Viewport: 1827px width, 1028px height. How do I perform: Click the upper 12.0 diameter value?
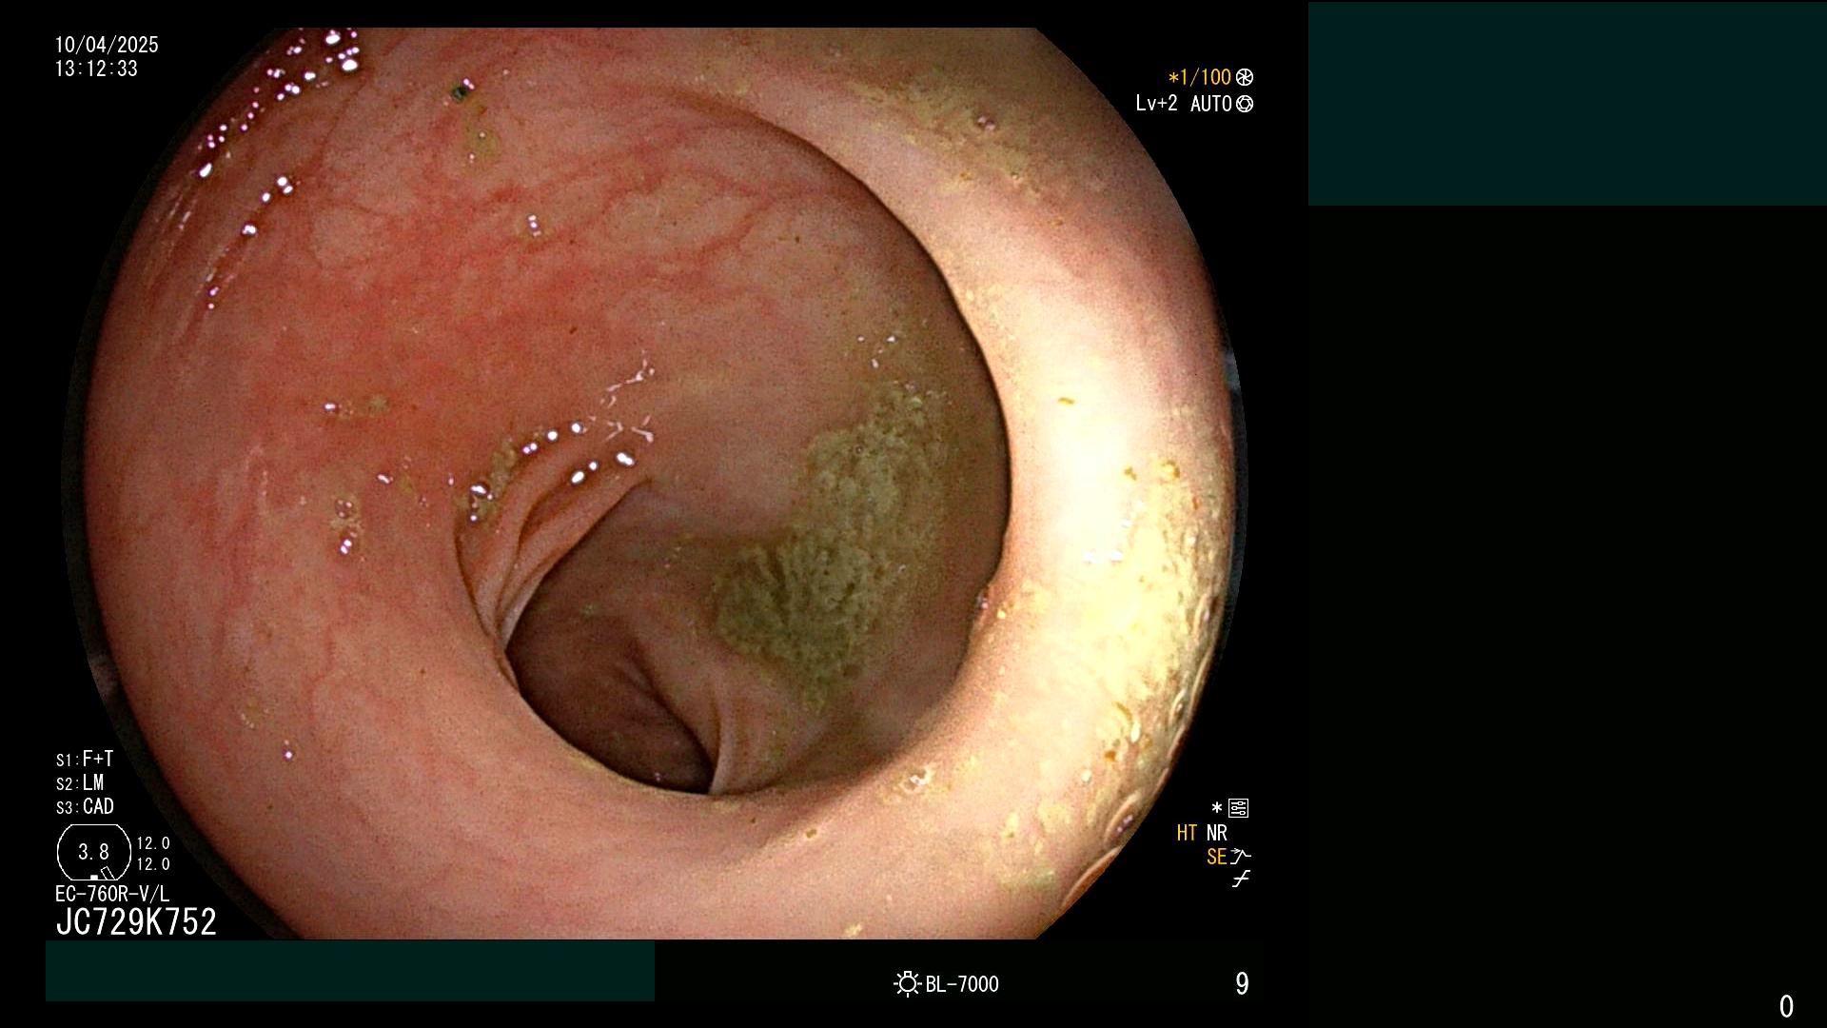pyautogui.click(x=153, y=843)
